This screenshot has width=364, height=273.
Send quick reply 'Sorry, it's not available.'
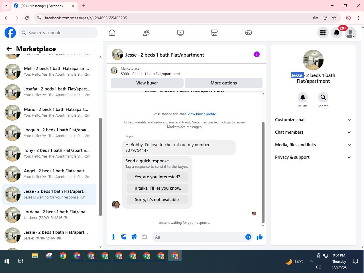(157, 200)
